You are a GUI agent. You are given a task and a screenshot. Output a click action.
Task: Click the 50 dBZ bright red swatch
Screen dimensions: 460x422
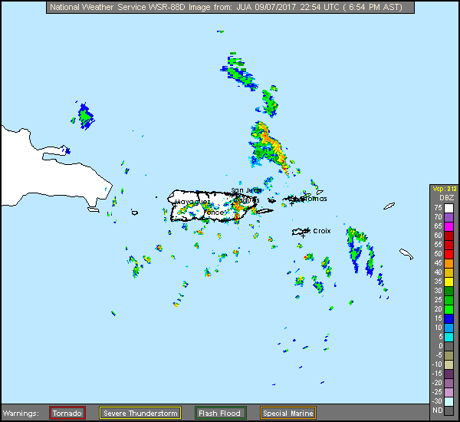click(x=449, y=254)
